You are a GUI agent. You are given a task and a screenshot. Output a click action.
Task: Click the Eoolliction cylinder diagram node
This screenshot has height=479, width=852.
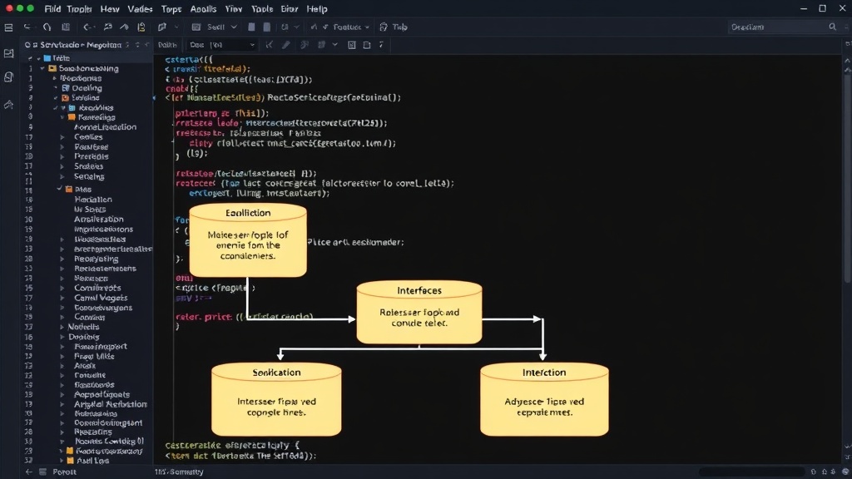[248, 240]
